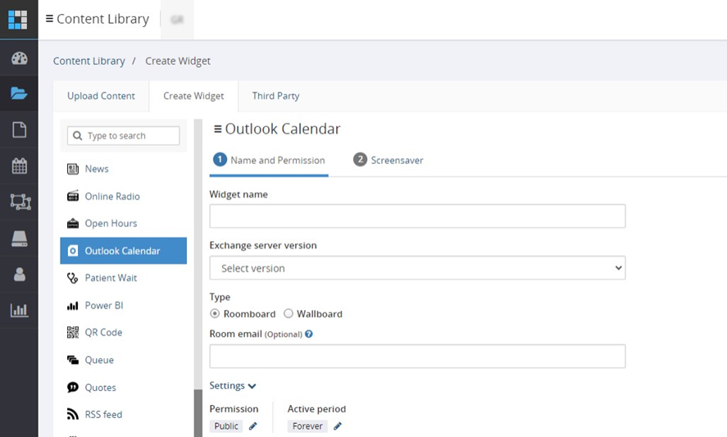Click the search magnifier icon
This screenshot has width=727, height=437.
pyautogui.click(x=77, y=135)
